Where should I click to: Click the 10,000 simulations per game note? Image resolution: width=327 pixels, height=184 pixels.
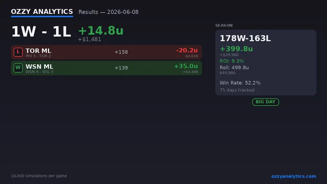(x=39, y=176)
